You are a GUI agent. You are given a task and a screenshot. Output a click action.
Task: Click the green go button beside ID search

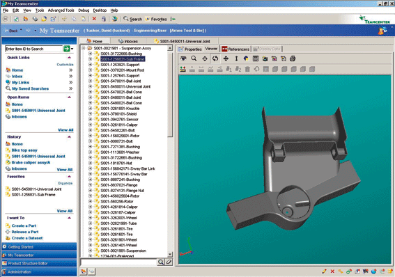coord(66,49)
